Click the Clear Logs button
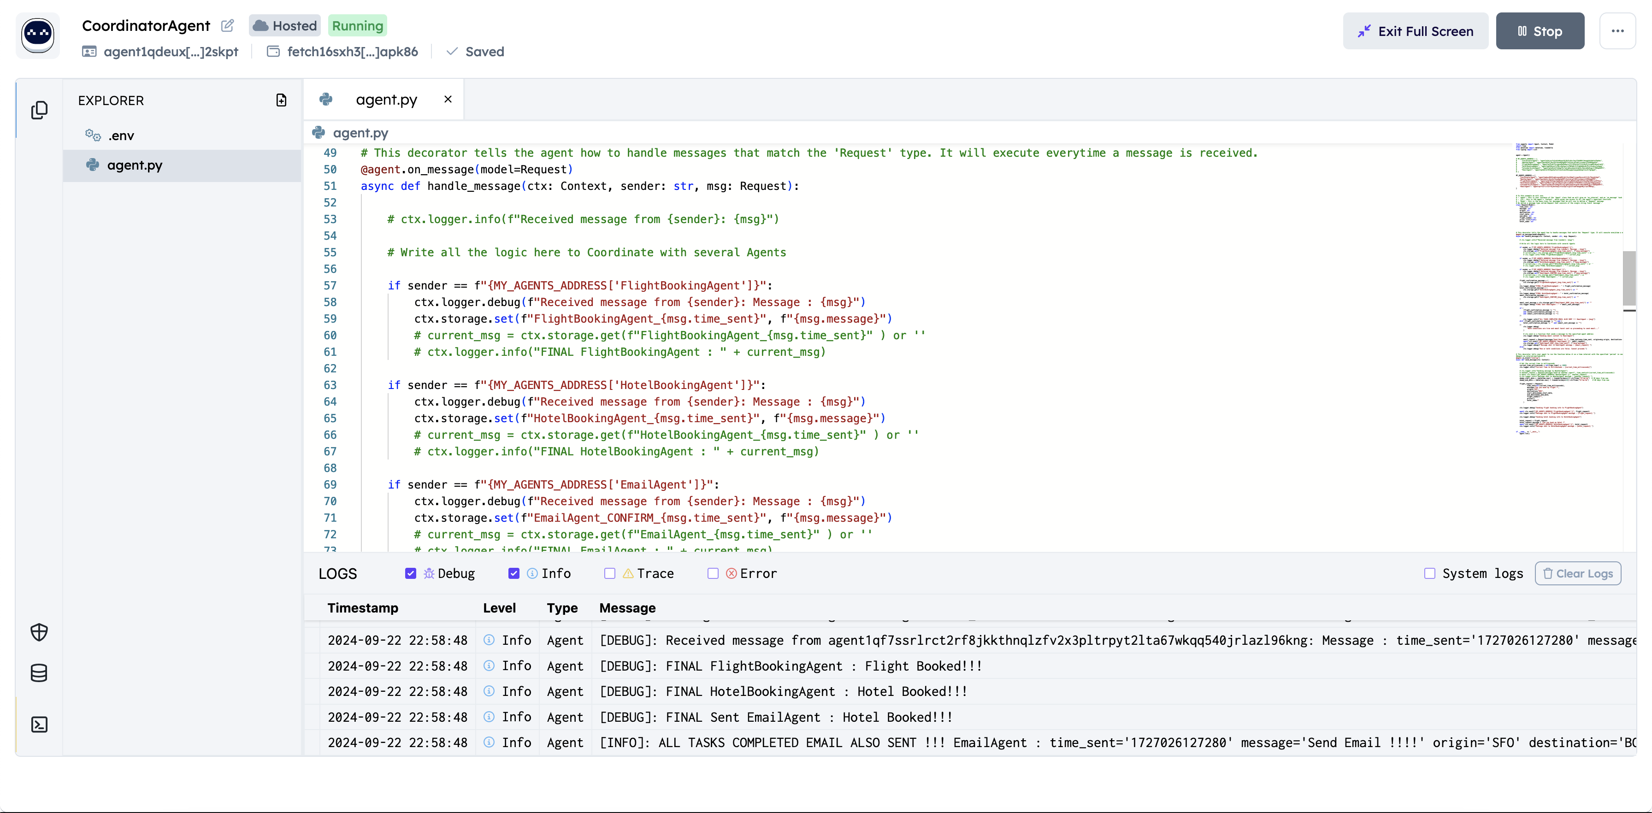This screenshot has height=813, width=1652. [1578, 573]
